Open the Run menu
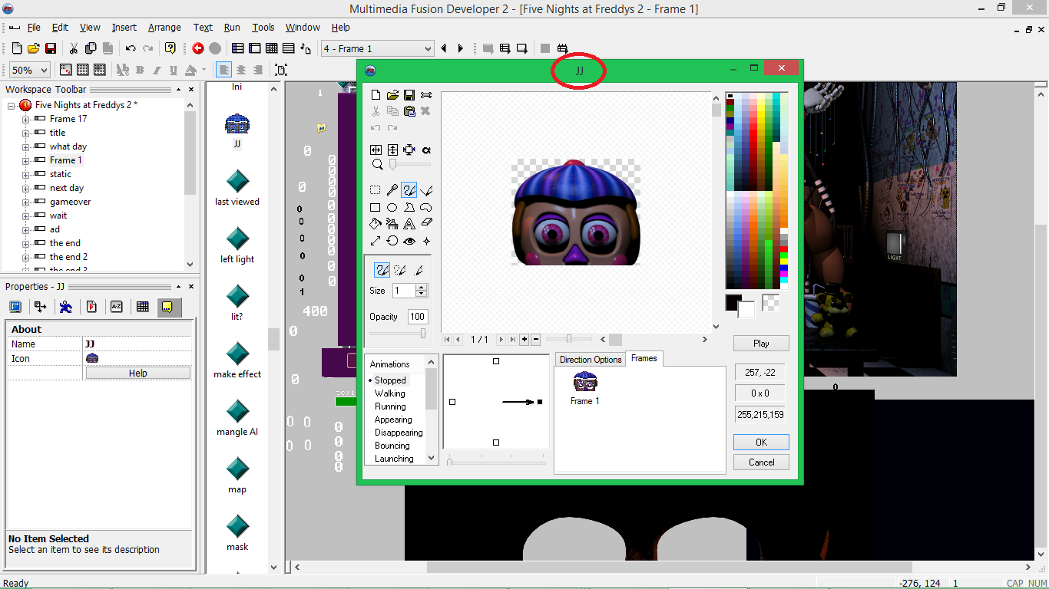This screenshot has width=1049, height=589. (232, 28)
